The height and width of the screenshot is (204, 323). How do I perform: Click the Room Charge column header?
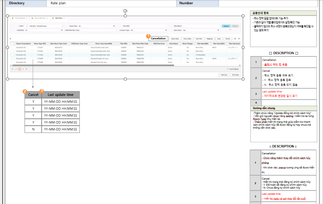pos(187,43)
